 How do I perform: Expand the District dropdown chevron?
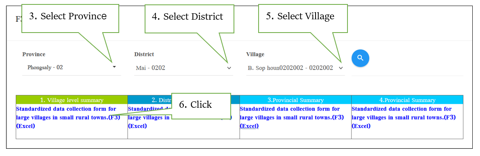[x=229, y=68]
